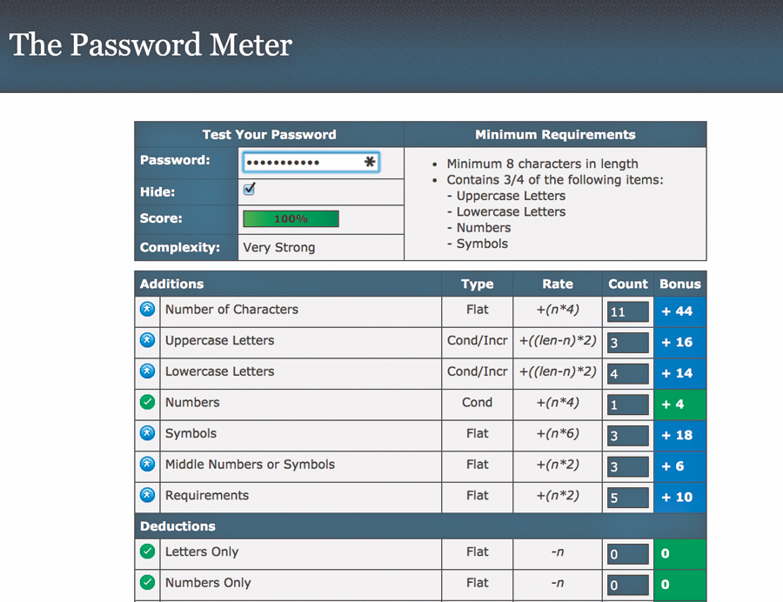Image resolution: width=783 pixels, height=602 pixels.
Task: Click the Additions column header
Action: click(x=172, y=284)
